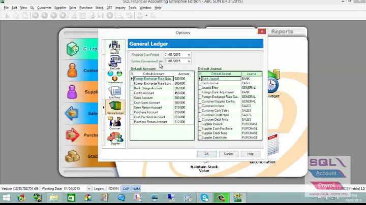
Task: Click the Print toolbar icon
Action: (140, 16)
